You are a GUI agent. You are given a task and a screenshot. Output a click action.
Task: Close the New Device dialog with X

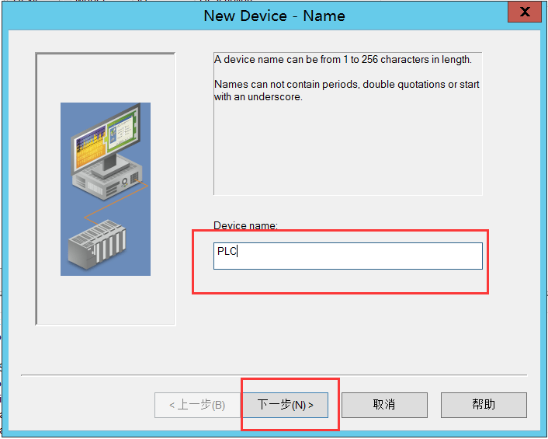[525, 13]
